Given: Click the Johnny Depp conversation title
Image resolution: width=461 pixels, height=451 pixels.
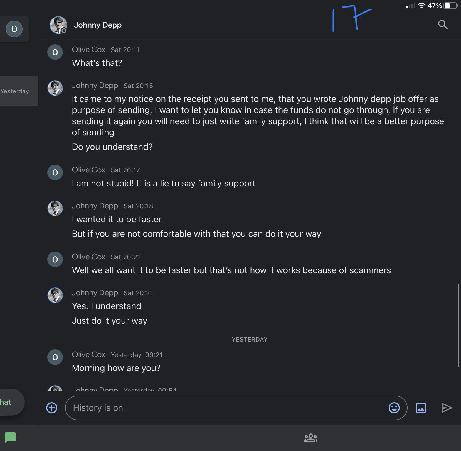Looking at the screenshot, I should (98, 25).
